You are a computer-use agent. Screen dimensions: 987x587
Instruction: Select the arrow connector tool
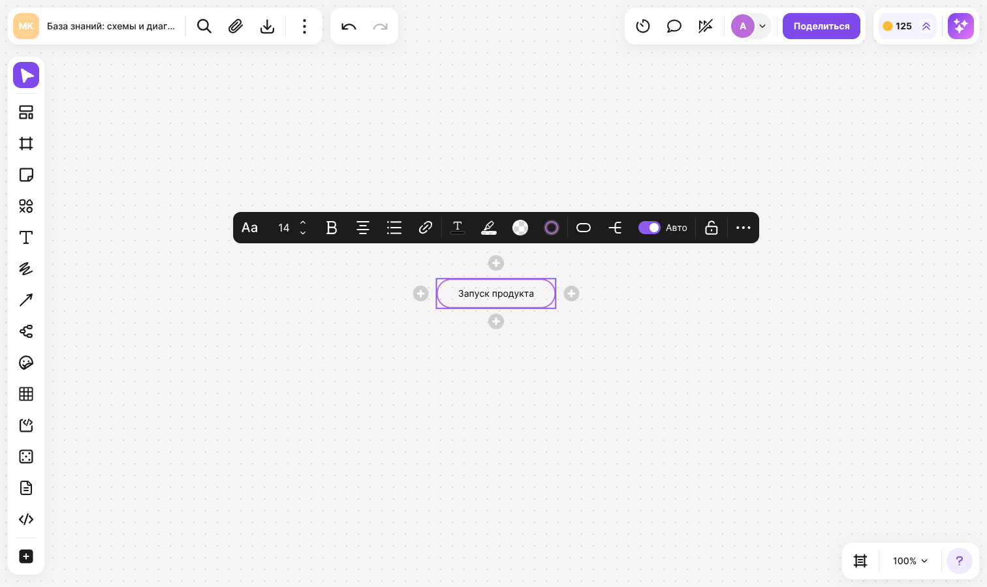[x=26, y=300]
